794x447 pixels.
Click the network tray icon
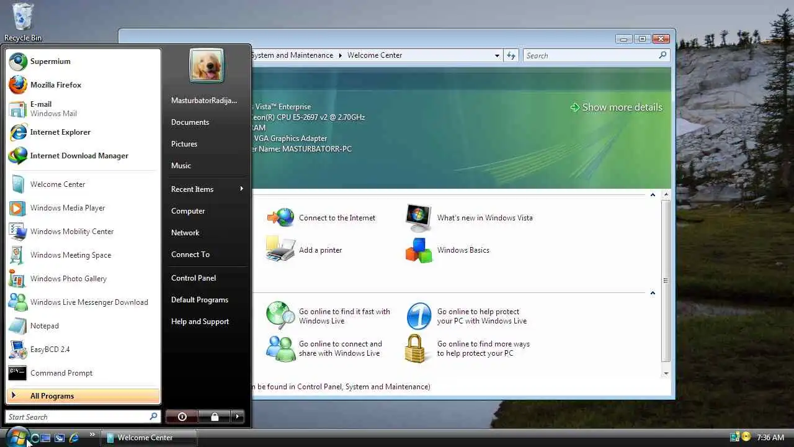[734, 437]
